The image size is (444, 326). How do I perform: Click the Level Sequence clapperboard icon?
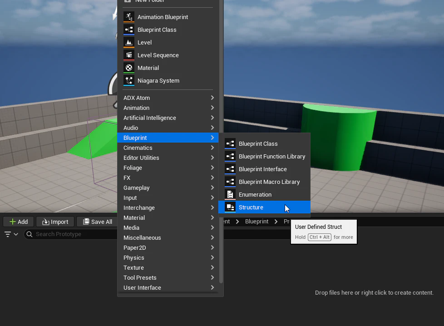point(129,55)
